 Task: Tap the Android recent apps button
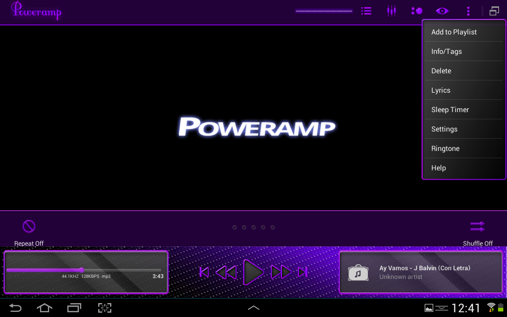coord(74,308)
